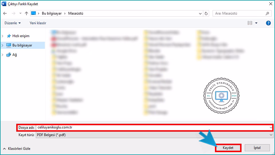Viewport: 275px width, 155px height.
Task: Expand the address bar history dropdown
Action: [x=200, y=13]
